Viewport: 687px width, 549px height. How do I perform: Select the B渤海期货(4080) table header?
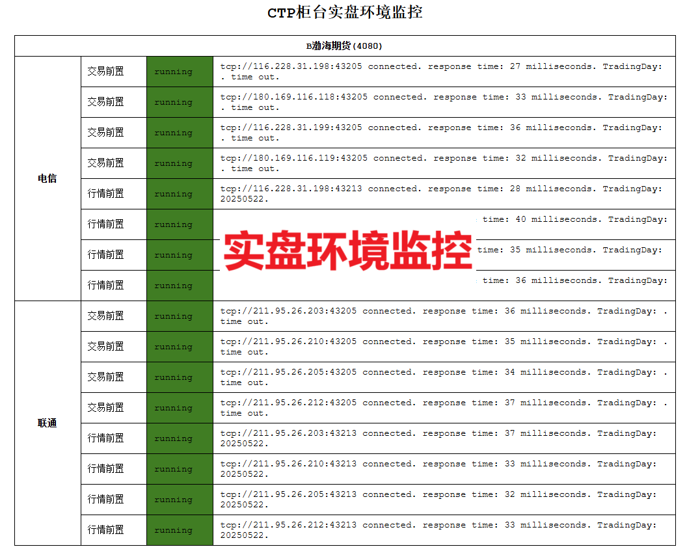pos(344,46)
